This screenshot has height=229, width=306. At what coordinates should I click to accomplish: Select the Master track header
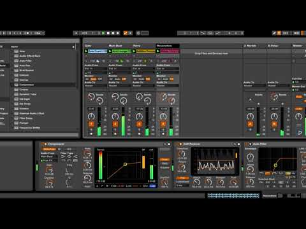pos(298,46)
